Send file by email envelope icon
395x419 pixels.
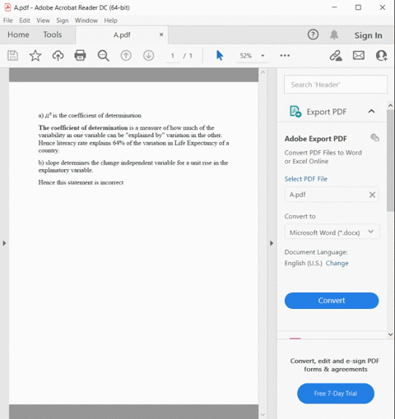[359, 56]
